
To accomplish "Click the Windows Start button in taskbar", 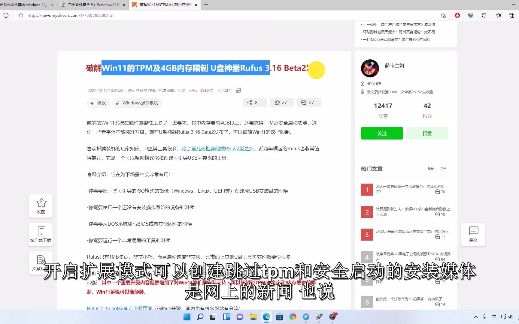I will 187,317.
